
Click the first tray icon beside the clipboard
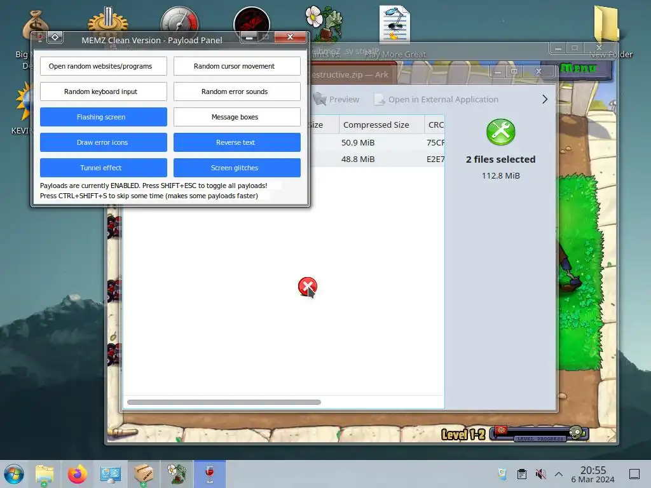[503, 474]
